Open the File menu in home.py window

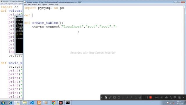[x=2, y=4]
